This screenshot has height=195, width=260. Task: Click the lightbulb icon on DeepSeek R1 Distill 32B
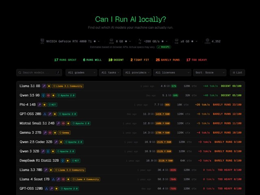click(x=63, y=160)
